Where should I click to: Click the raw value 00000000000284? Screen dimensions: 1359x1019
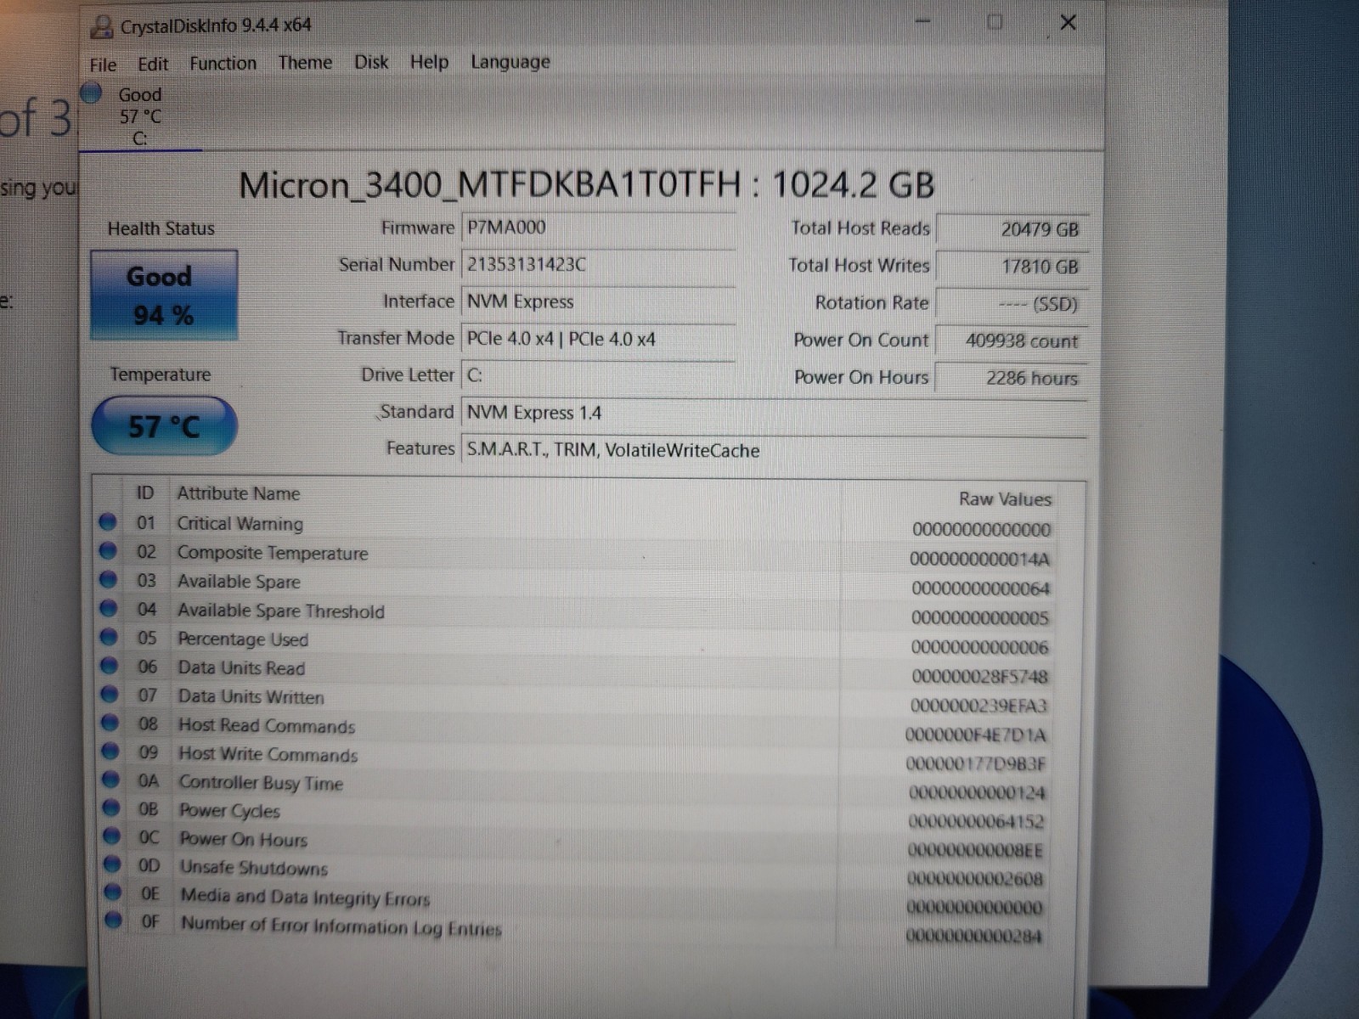point(973,936)
